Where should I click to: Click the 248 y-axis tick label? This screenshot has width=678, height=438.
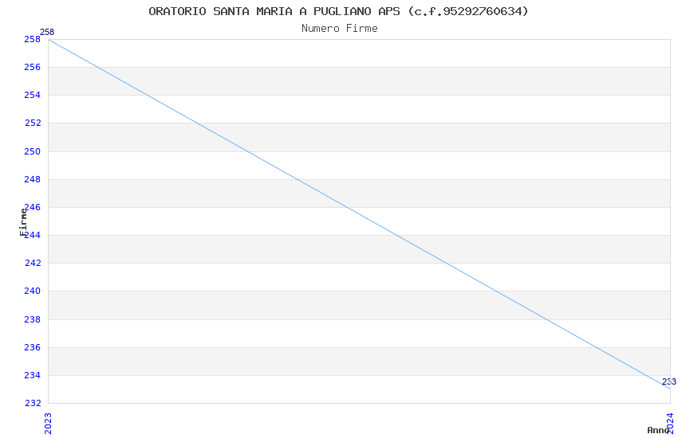pyautogui.click(x=33, y=179)
